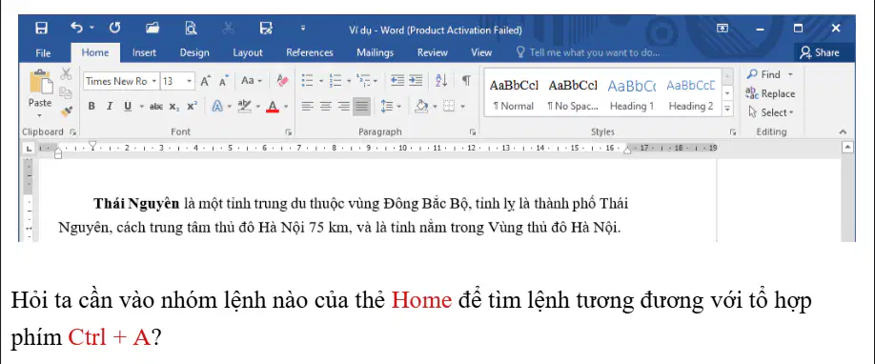The image size is (875, 364).
Task: Increase font size with Grow Font
Action: [x=205, y=82]
